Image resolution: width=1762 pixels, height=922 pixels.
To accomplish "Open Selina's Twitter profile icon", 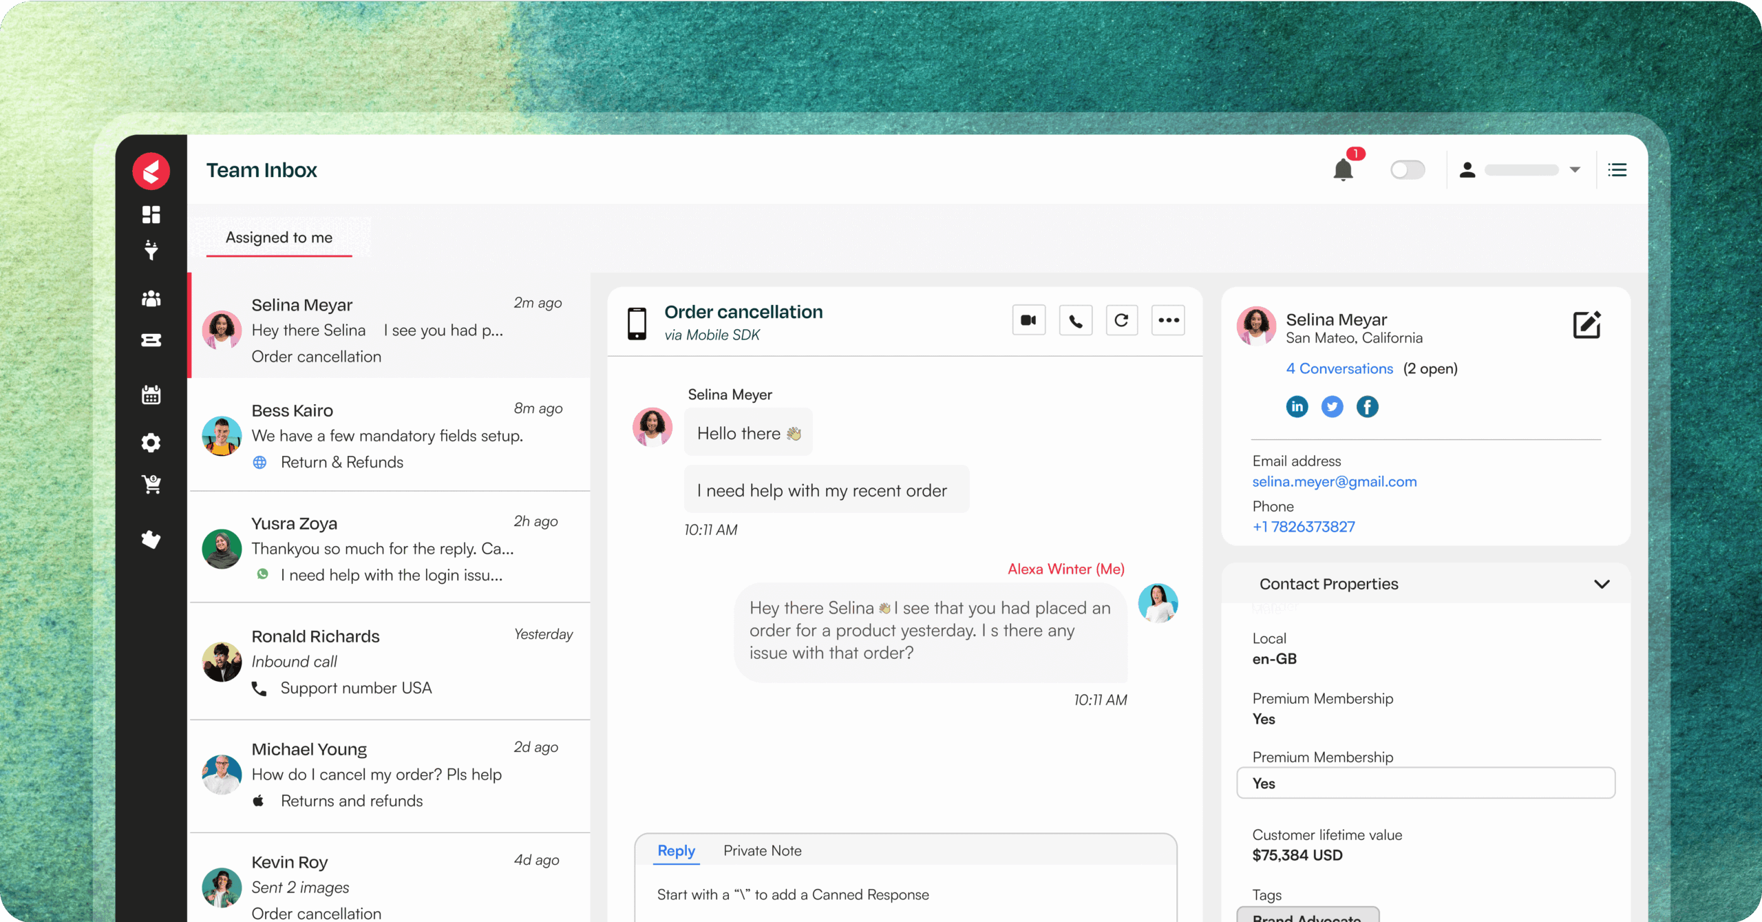I will [1333, 407].
